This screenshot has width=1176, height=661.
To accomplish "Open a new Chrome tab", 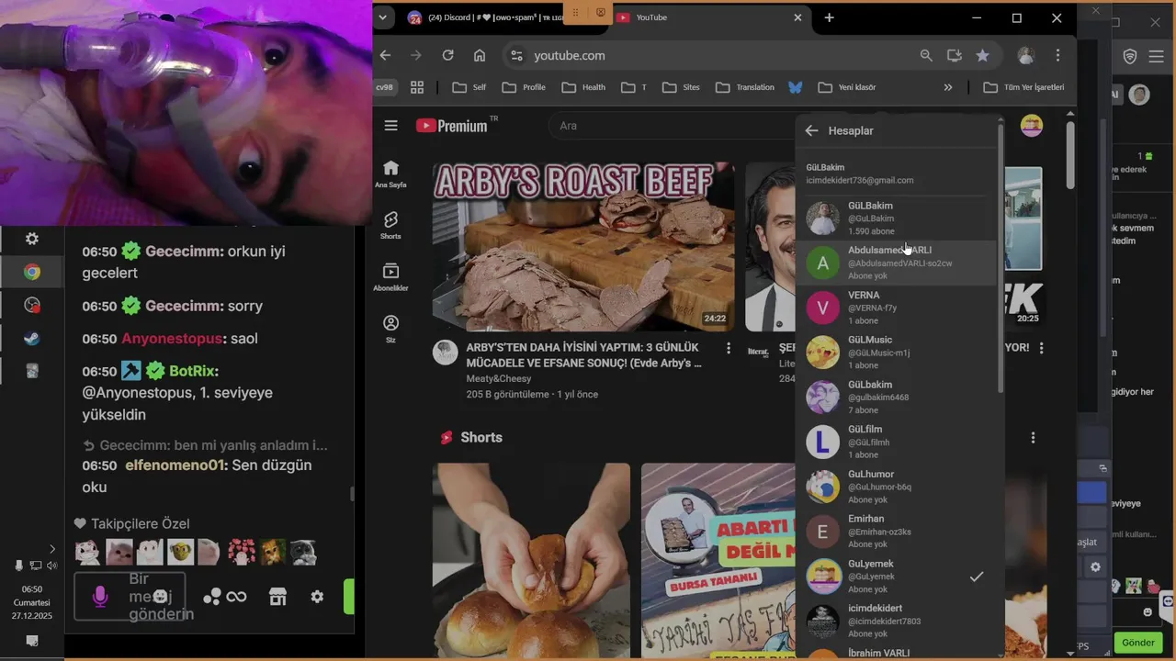I will [x=829, y=17].
